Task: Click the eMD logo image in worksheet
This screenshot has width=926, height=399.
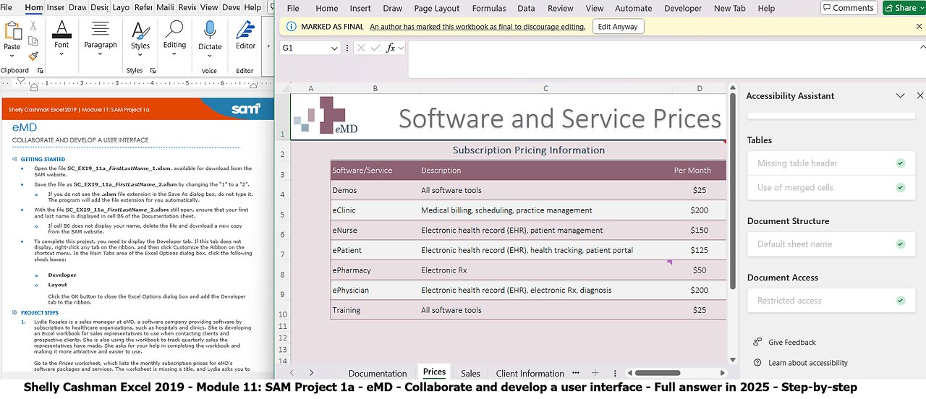Action: coord(325,116)
